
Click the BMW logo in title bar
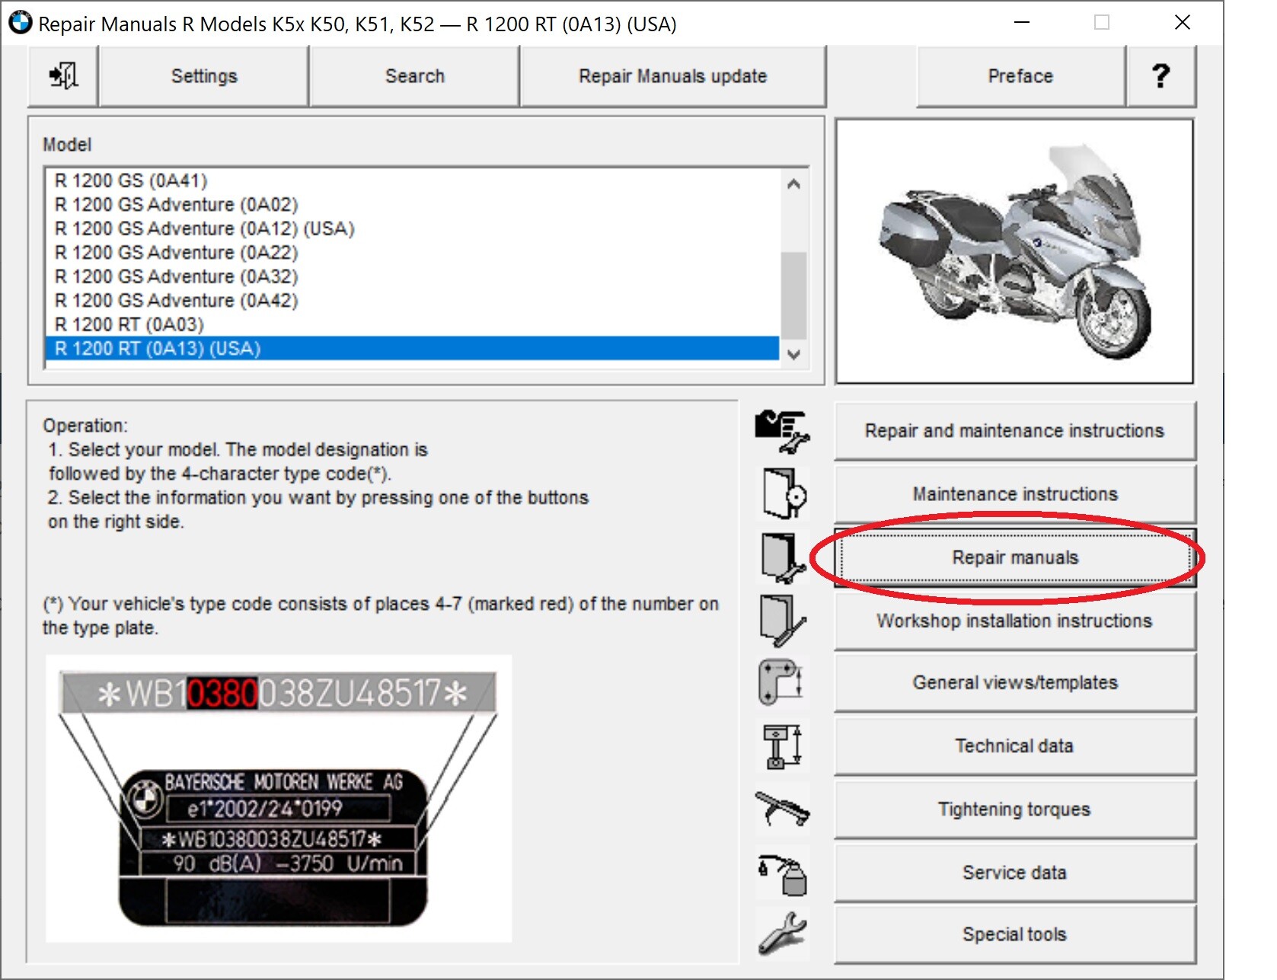[20, 23]
